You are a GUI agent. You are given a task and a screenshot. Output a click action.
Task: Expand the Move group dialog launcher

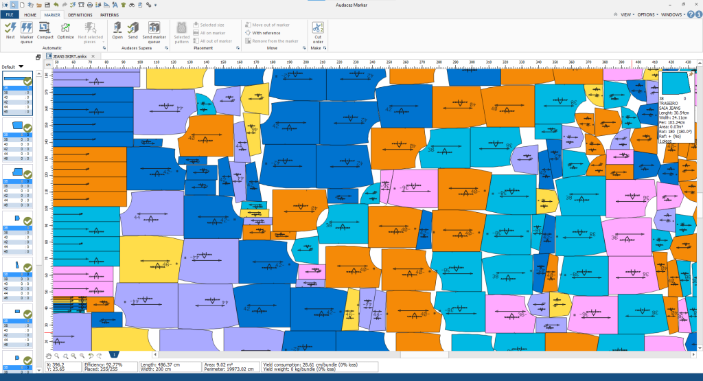[x=304, y=48]
